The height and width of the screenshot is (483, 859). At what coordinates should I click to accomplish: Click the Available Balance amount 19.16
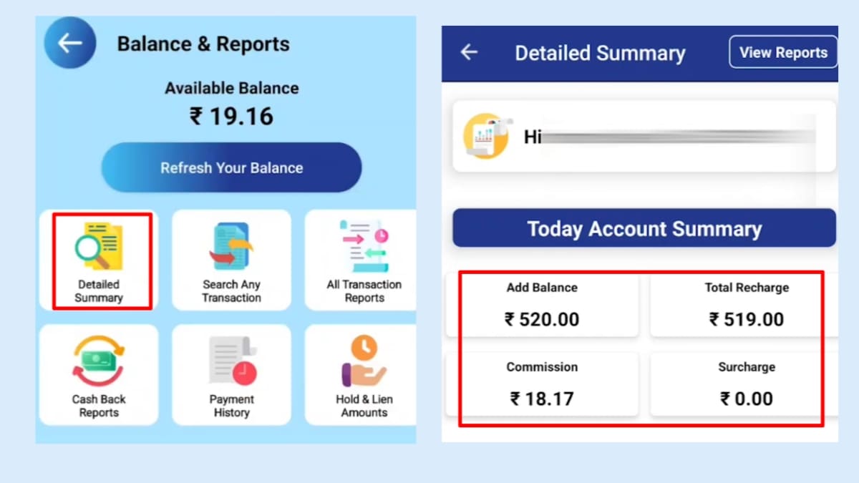click(230, 117)
